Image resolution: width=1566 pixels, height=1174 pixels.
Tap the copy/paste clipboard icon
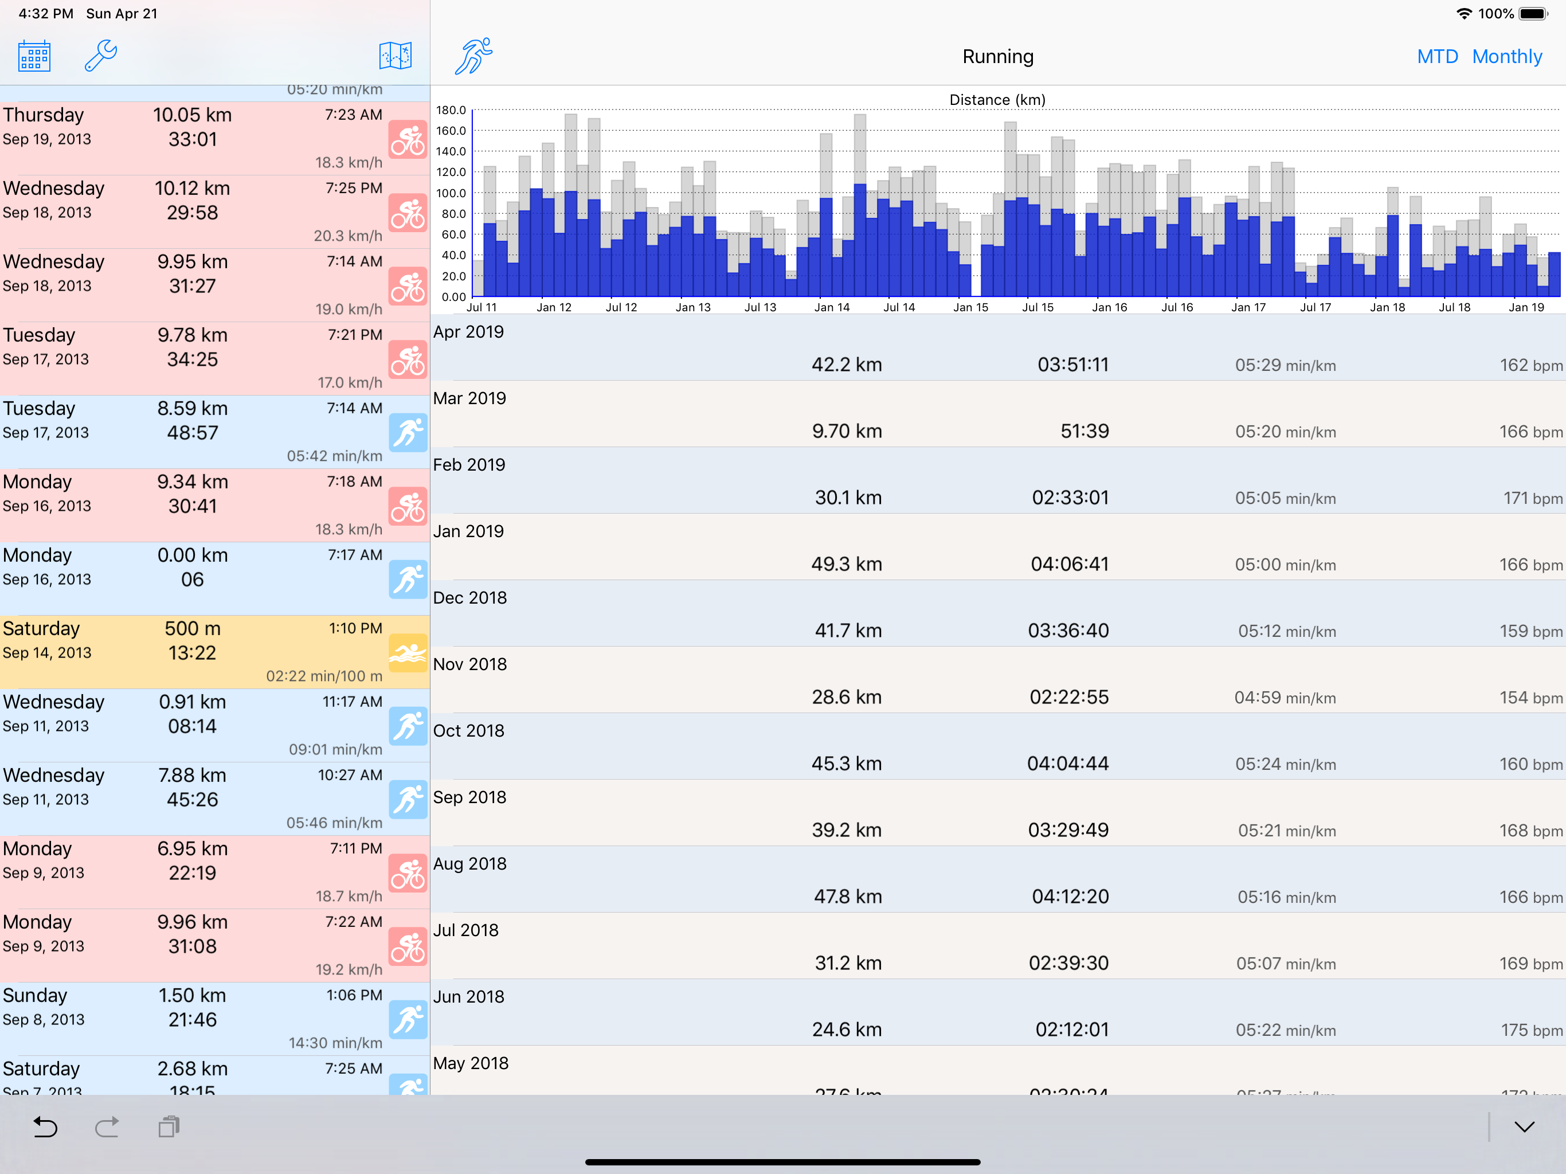click(169, 1126)
